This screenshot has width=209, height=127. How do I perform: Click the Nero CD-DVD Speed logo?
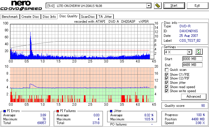click(21, 5)
